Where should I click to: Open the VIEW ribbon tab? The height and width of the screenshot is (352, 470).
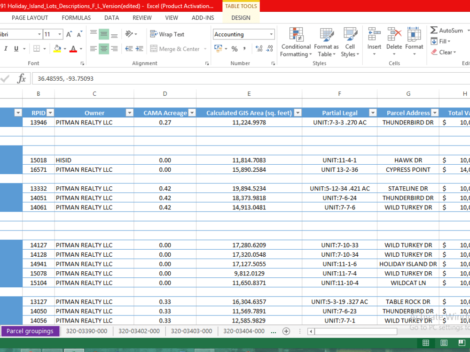[x=172, y=18]
